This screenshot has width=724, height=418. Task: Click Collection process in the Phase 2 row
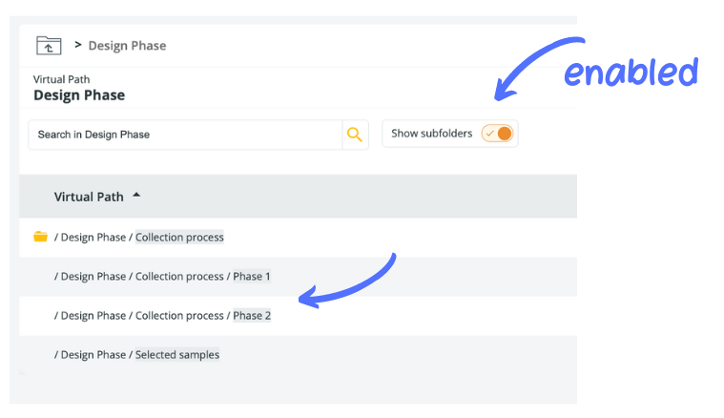click(x=179, y=316)
